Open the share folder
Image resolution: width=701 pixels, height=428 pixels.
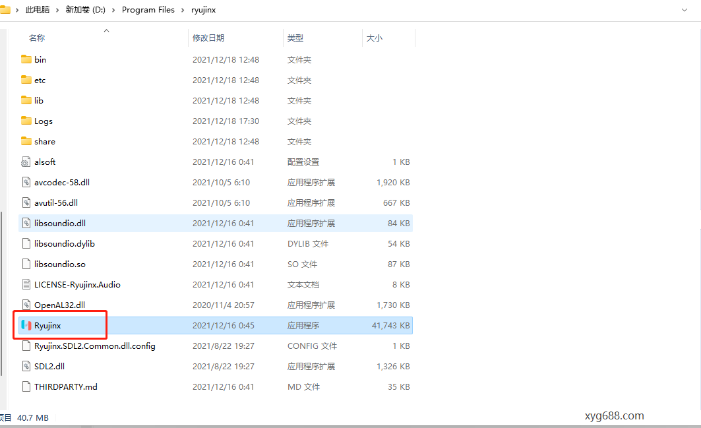[45, 141]
